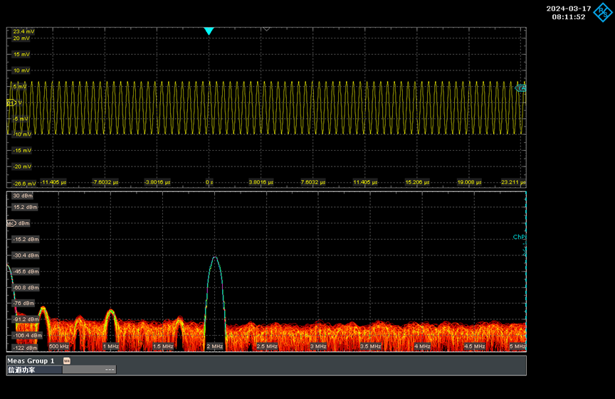Click the 5 MHz frequency axis label

tap(517, 346)
